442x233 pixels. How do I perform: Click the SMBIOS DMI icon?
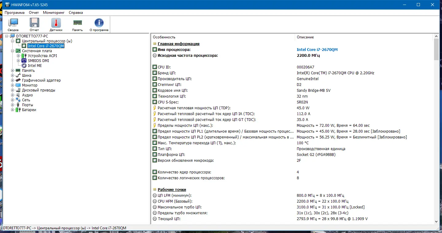[24, 61]
